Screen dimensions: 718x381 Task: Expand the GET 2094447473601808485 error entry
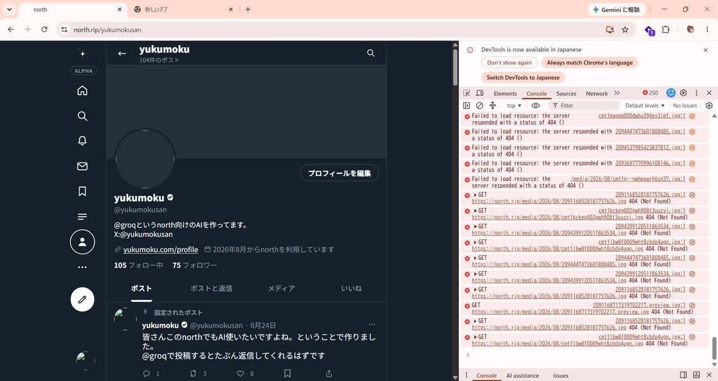[x=476, y=258]
